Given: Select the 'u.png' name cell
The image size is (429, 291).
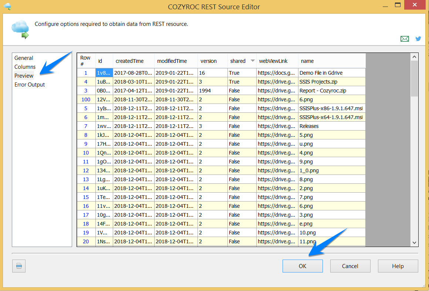Looking at the screenshot, I should click(332, 144).
